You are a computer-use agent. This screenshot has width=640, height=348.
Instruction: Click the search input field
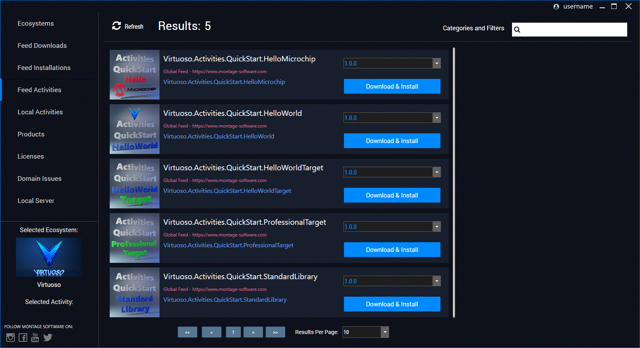[x=570, y=30]
